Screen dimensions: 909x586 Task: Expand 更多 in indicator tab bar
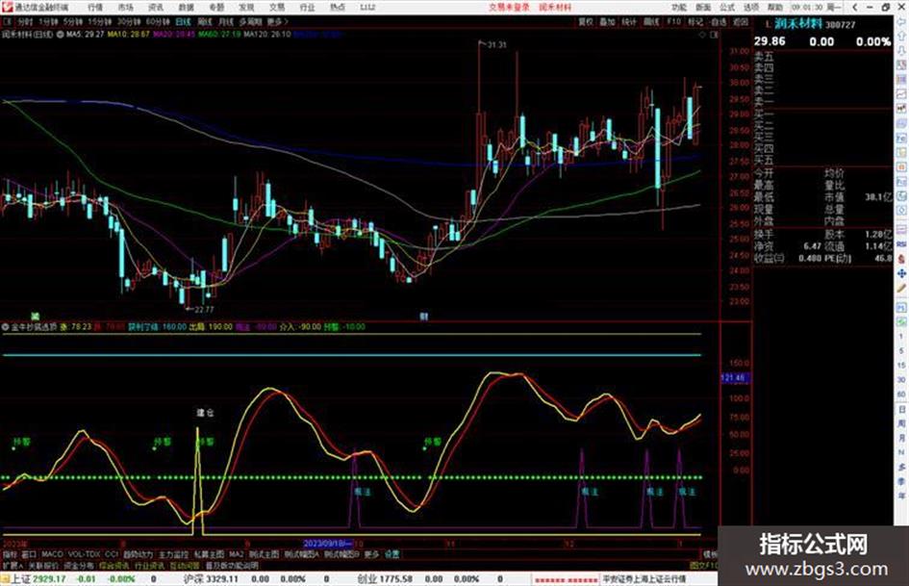(x=371, y=554)
